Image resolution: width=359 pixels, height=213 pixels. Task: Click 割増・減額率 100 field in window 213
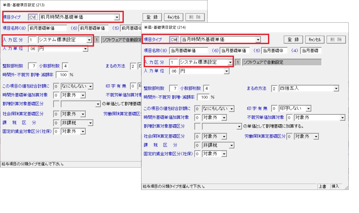pyautogui.click(x=62, y=75)
